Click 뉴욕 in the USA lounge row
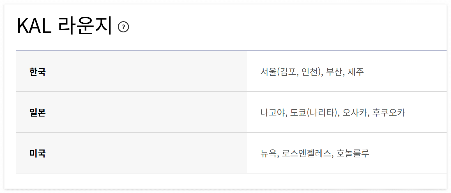Screen dimensions: 451x193 [268, 153]
